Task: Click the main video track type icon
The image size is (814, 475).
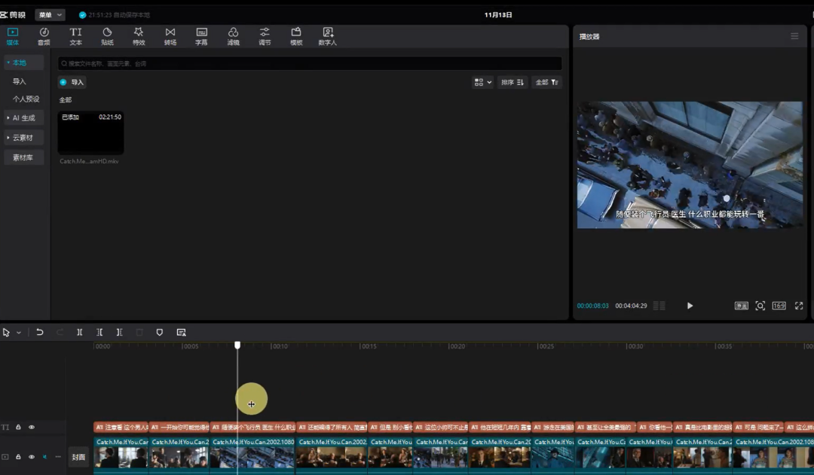Action: pyautogui.click(x=5, y=457)
